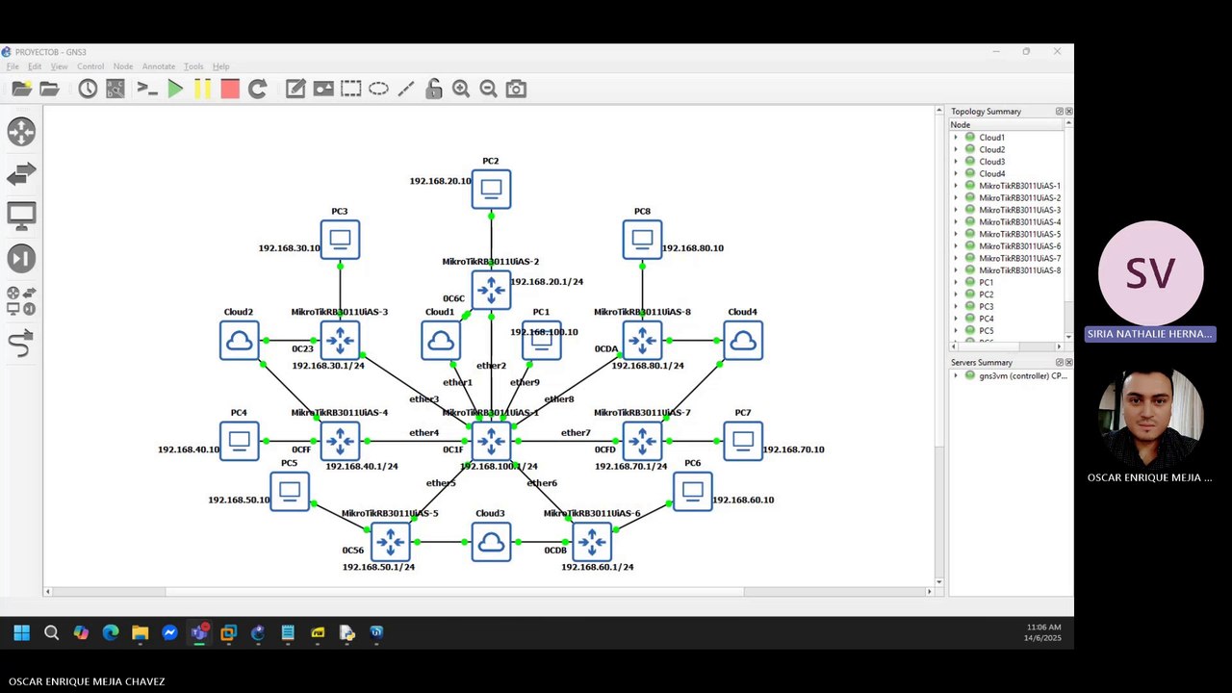Expand Cloud3 tree node
1232x693 pixels.
956,162
